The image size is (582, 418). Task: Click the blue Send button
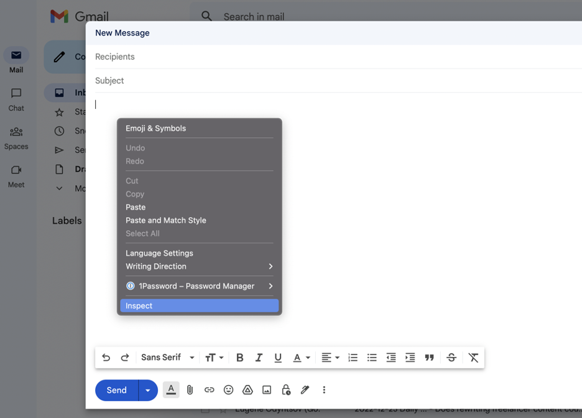(x=116, y=390)
